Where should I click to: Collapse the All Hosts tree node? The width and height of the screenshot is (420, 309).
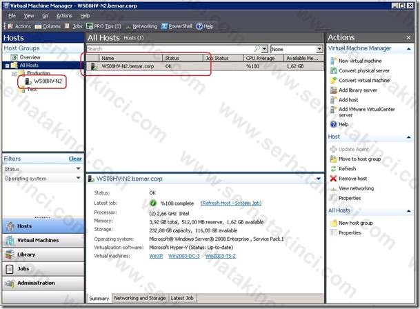point(7,66)
